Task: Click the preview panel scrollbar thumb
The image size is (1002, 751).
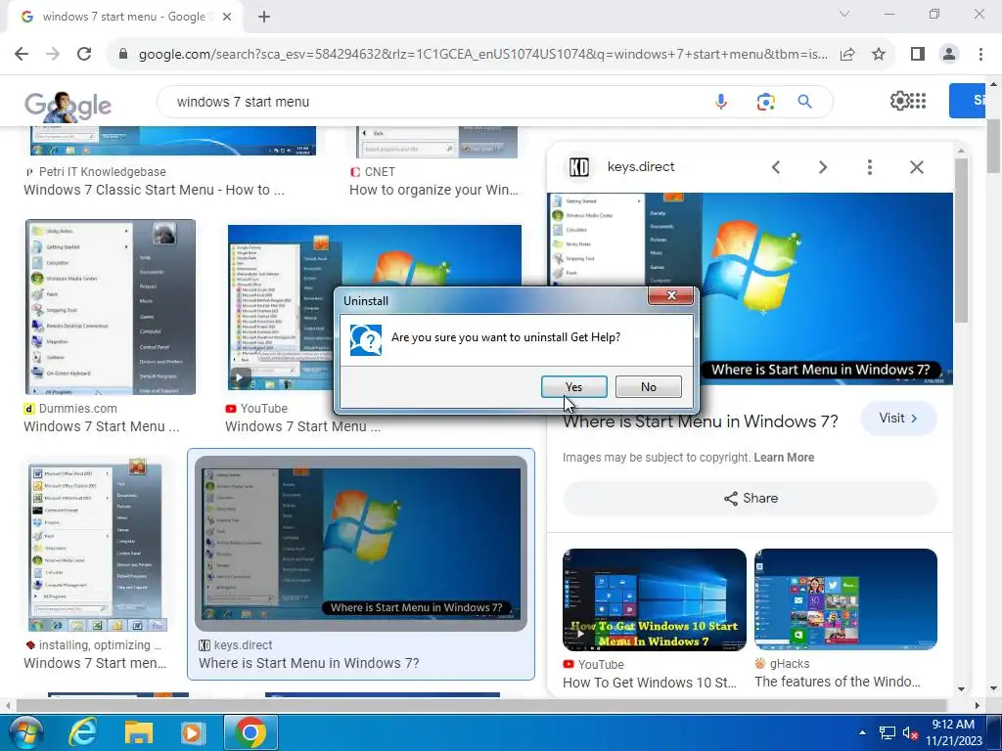Action: coord(961,241)
